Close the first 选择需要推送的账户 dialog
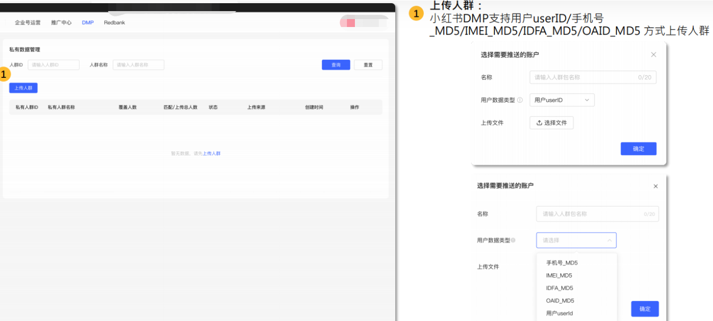713x321 pixels. point(653,54)
